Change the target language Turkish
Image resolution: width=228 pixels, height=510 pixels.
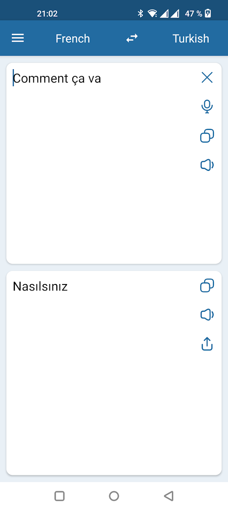coord(191,38)
